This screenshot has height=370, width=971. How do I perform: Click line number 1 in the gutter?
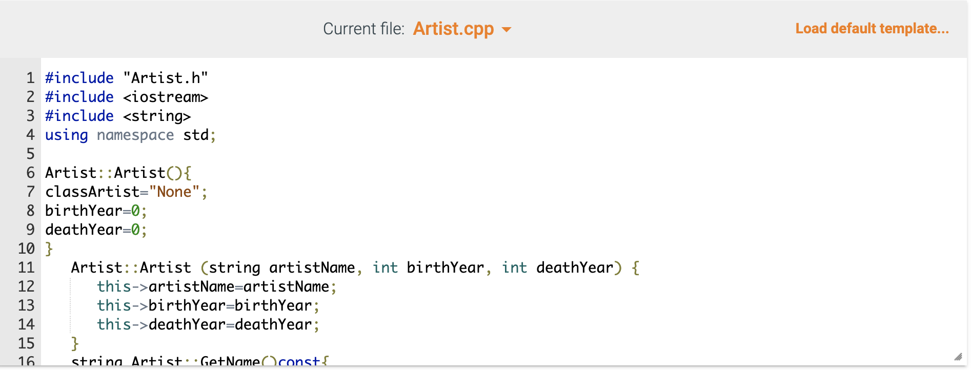click(x=30, y=78)
